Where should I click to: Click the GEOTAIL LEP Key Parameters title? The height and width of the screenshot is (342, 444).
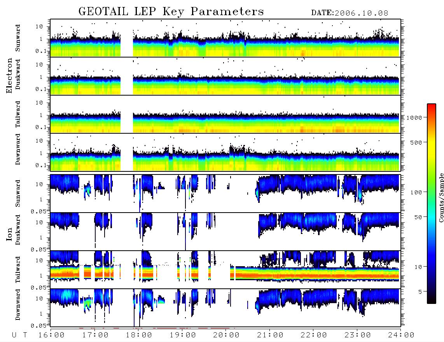(171, 12)
